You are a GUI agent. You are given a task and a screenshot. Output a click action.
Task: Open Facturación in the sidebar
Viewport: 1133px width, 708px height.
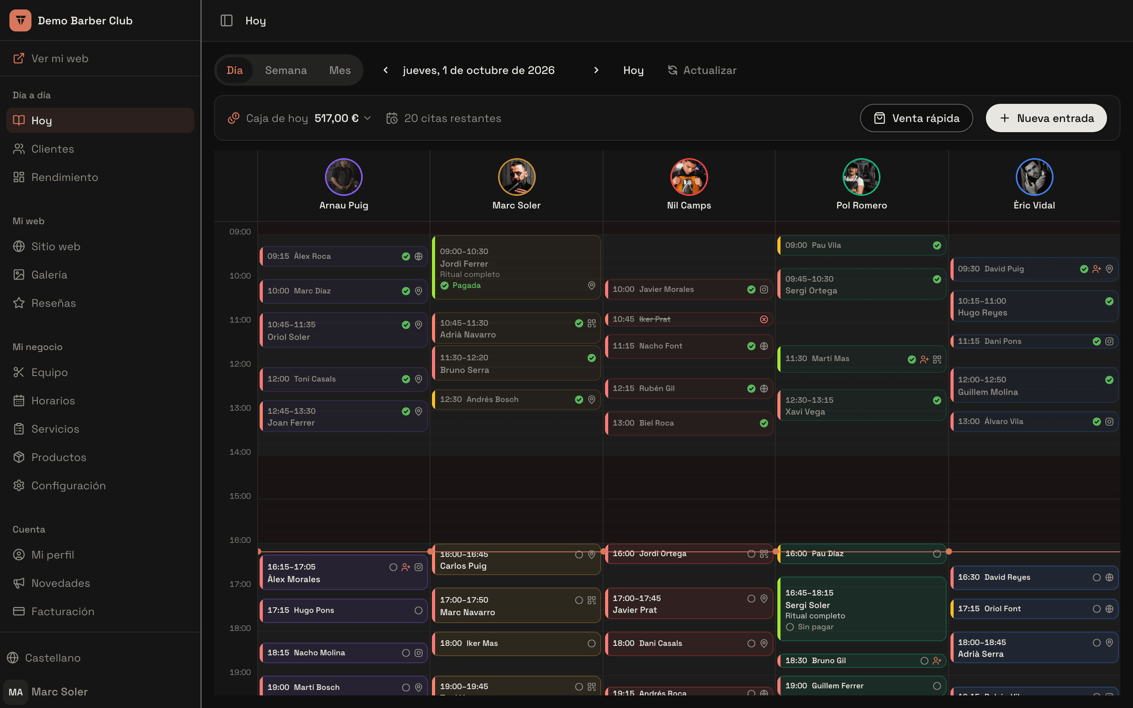100,611
